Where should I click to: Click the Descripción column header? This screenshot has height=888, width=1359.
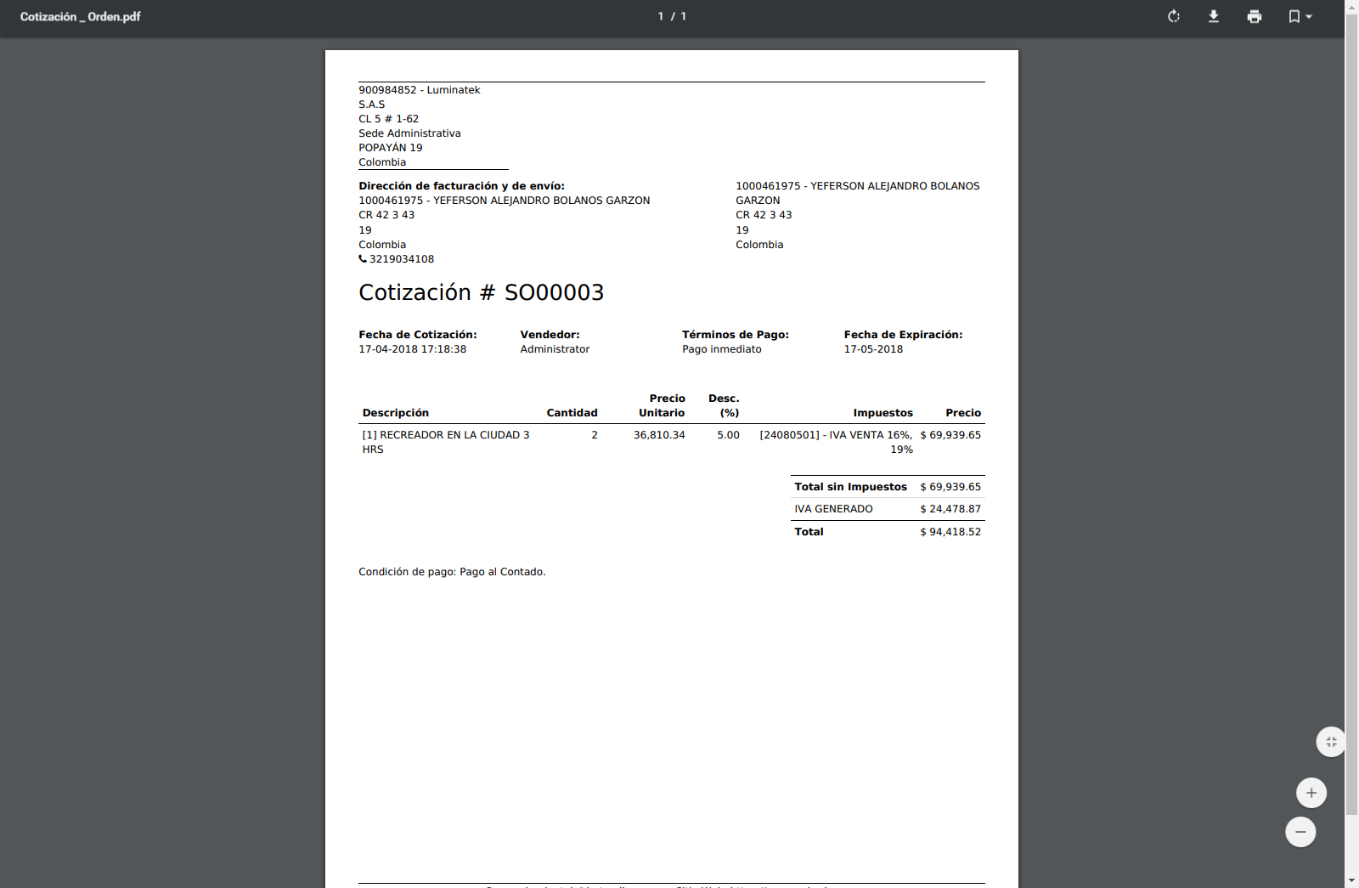pos(395,413)
